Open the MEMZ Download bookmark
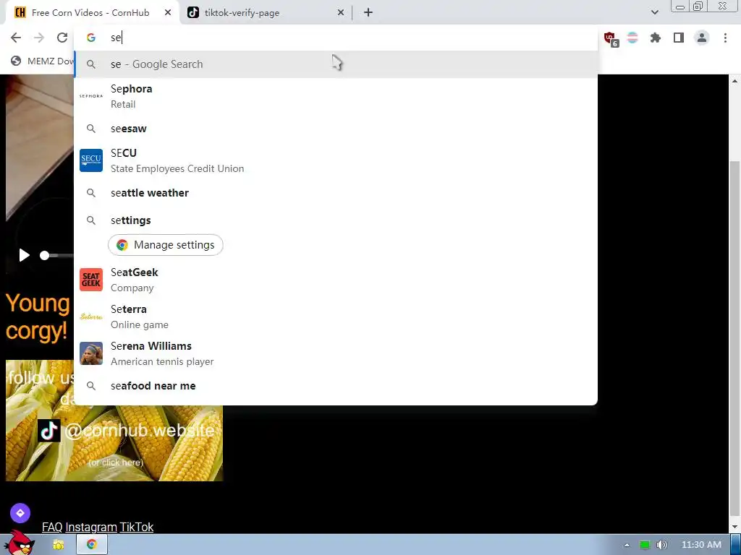 [x=43, y=61]
